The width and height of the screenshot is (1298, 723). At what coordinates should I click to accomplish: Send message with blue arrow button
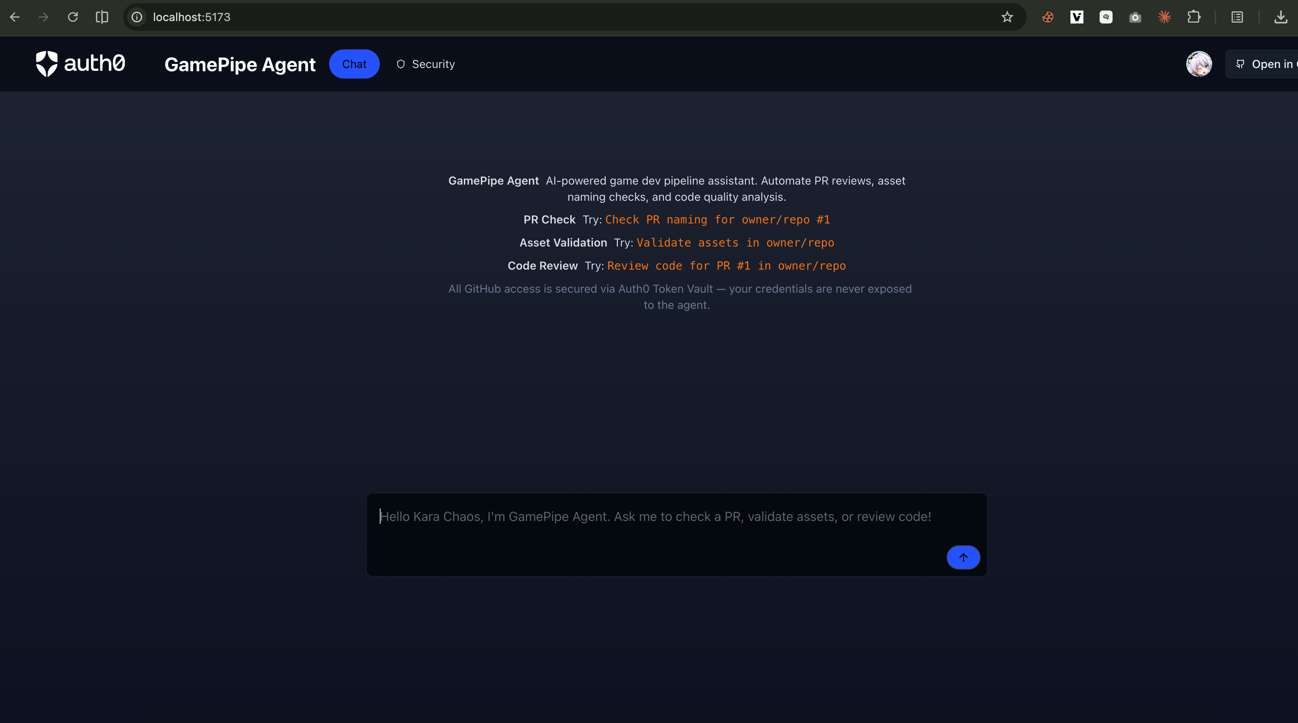point(963,557)
